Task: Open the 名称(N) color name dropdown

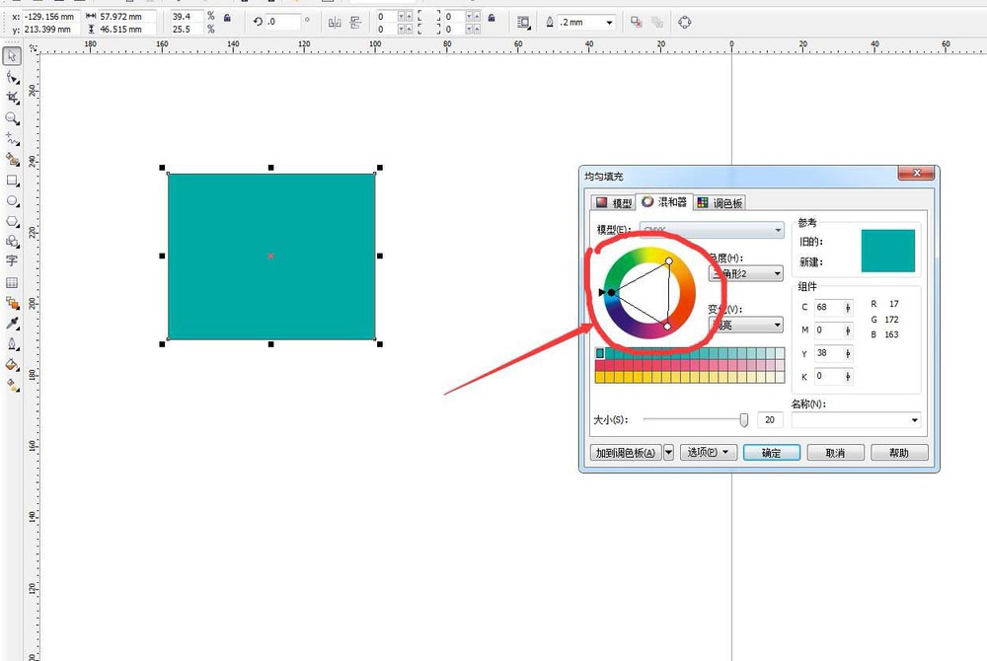Action: (856, 420)
